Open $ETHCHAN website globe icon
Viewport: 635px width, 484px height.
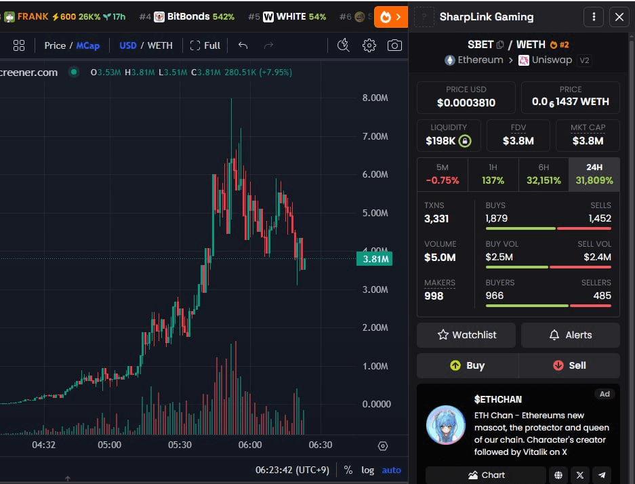(x=558, y=475)
